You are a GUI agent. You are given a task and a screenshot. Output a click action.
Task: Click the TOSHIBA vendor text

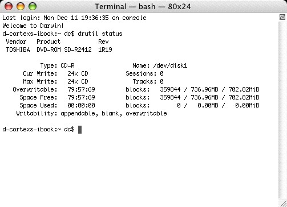18,49
